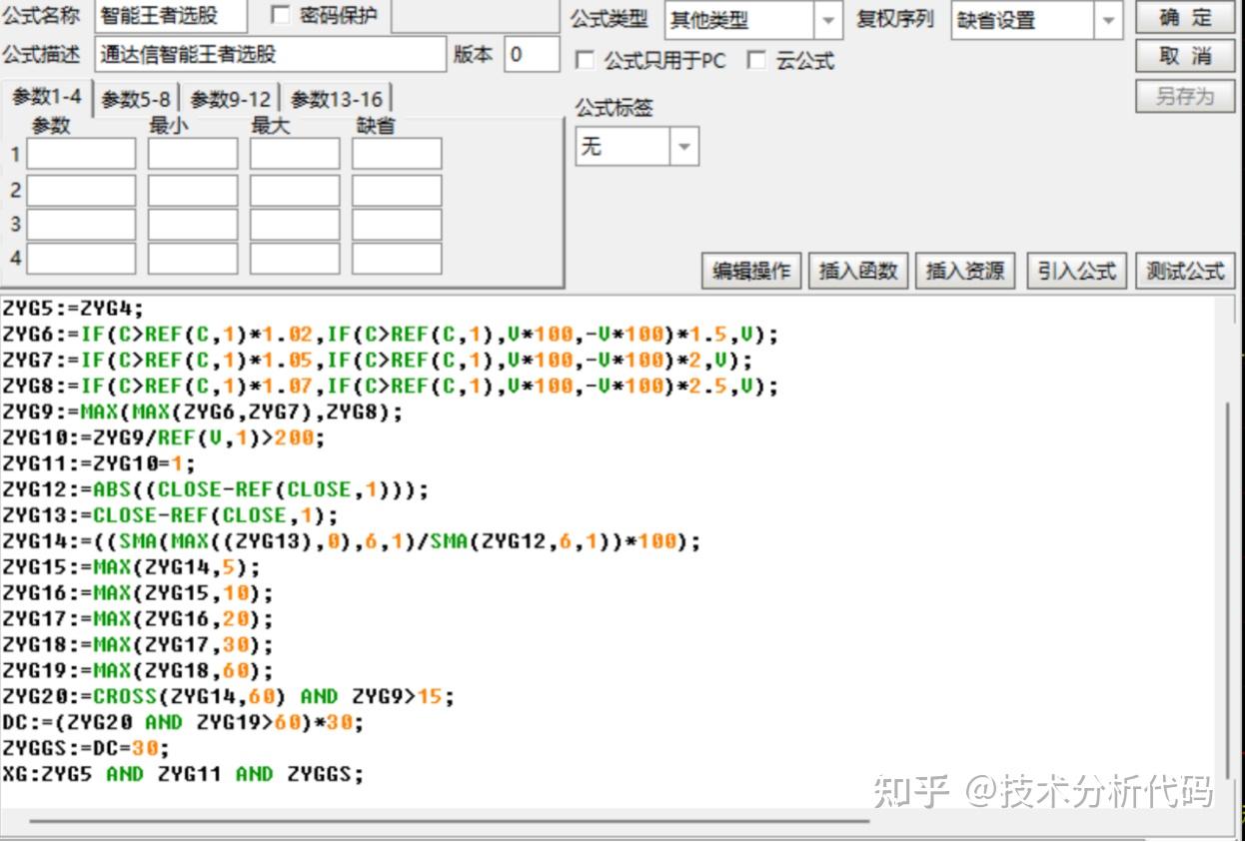Click the ZYG12:=ABS line
Image resolution: width=1245 pixels, height=842 pixels.
tap(216, 489)
